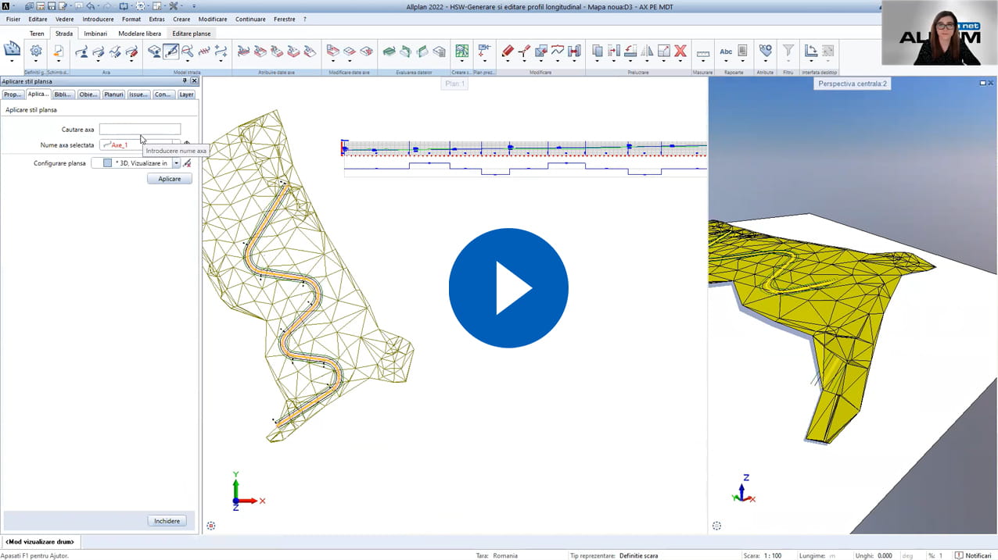
Task: Click the Schimb d... document swap icon
Action: (58, 52)
